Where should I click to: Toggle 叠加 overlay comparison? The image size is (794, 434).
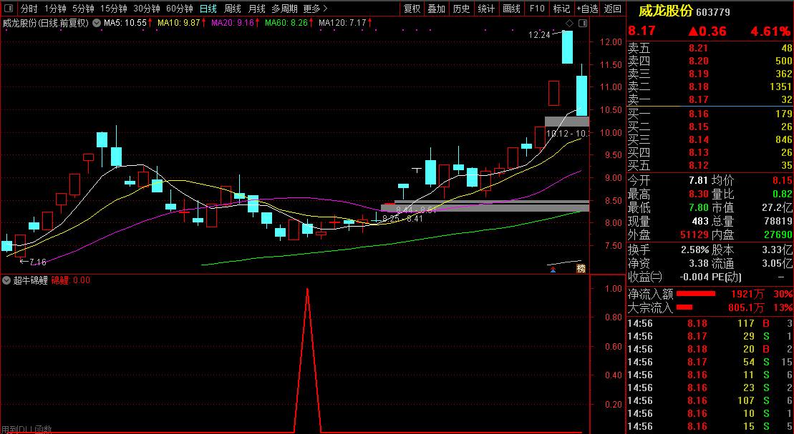(x=436, y=9)
